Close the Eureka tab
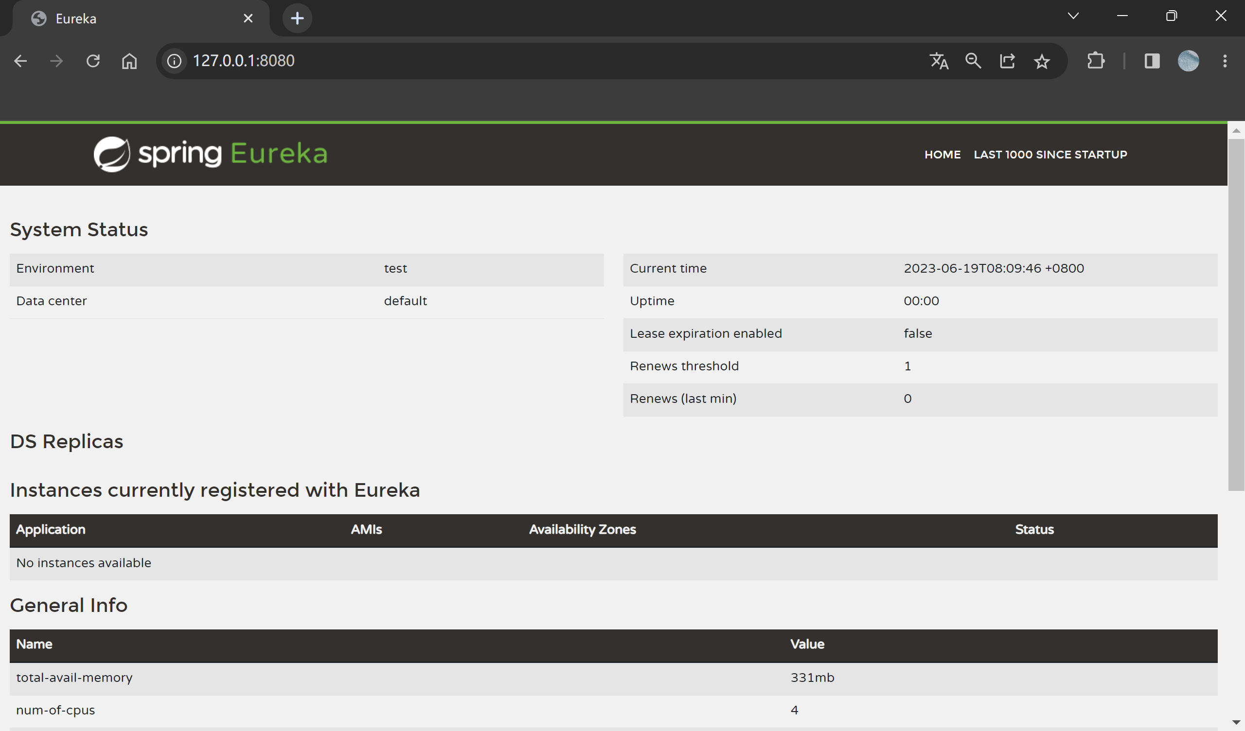Viewport: 1245px width, 731px height. point(248,18)
